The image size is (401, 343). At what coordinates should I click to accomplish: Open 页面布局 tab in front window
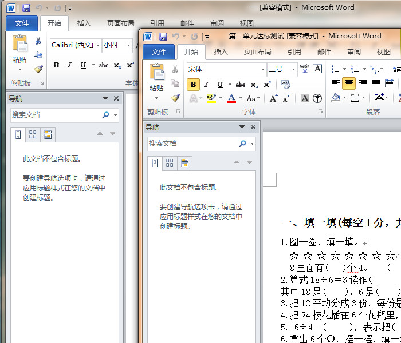[x=258, y=52]
